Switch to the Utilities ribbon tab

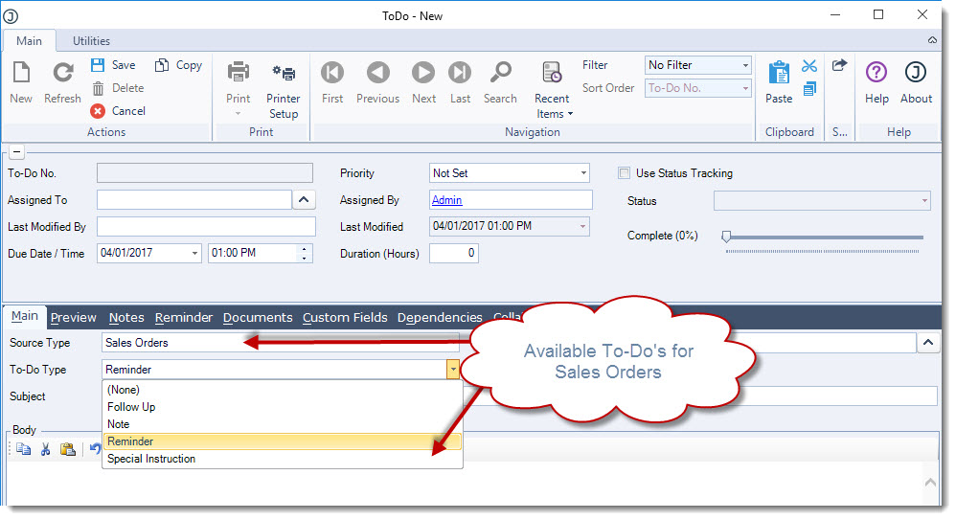91,41
